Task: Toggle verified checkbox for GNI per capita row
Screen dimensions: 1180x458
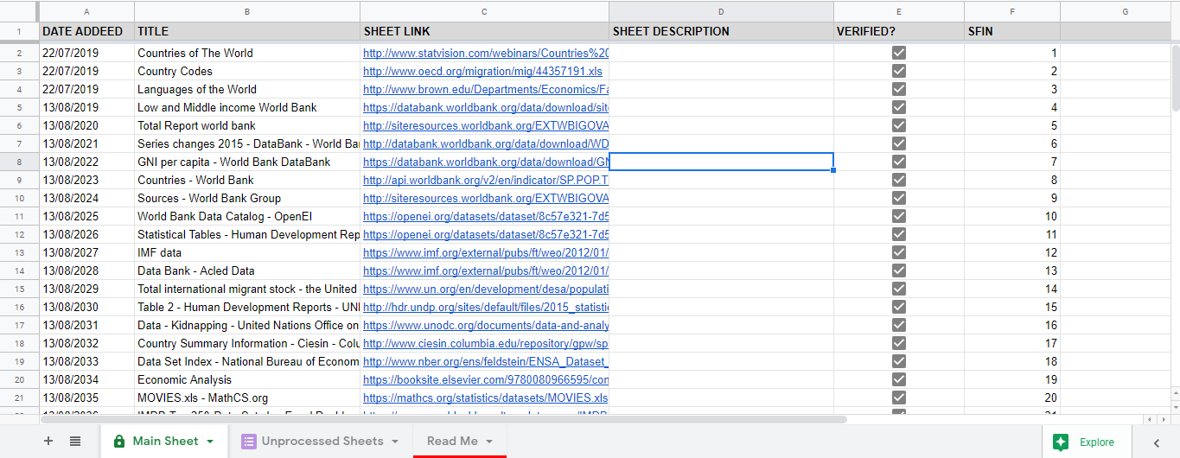Action: coord(899,162)
